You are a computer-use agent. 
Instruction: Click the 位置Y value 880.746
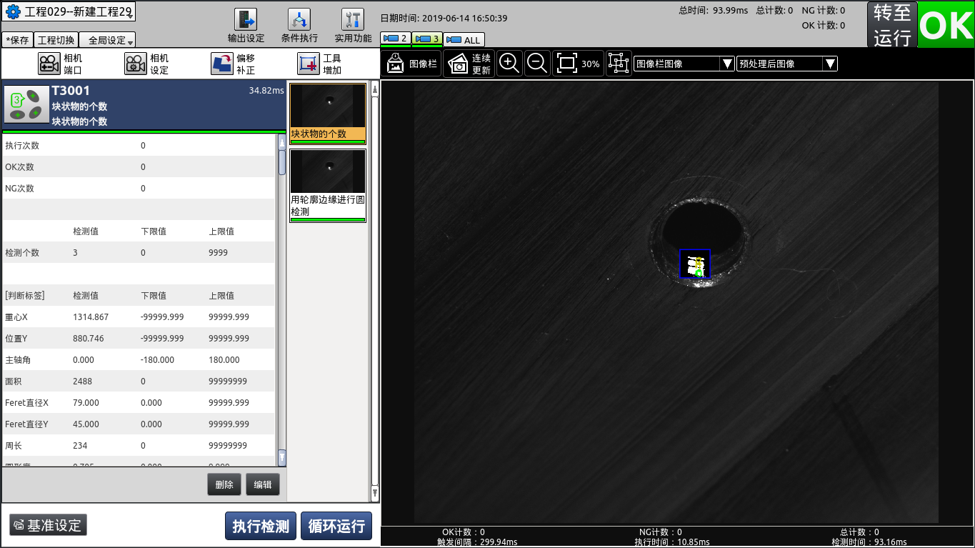pyautogui.click(x=89, y=339)
